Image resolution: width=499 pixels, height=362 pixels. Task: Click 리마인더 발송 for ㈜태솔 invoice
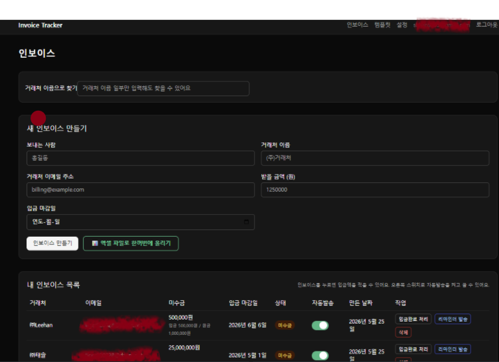[x=453, y=349]
